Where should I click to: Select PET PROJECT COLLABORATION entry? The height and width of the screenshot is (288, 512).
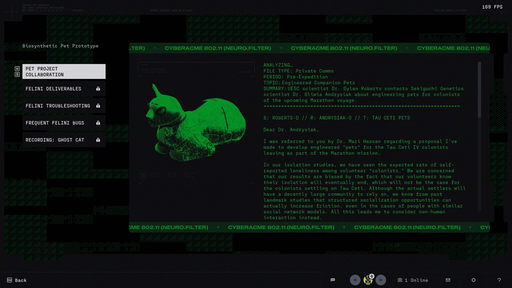click(x=64, y=71)
